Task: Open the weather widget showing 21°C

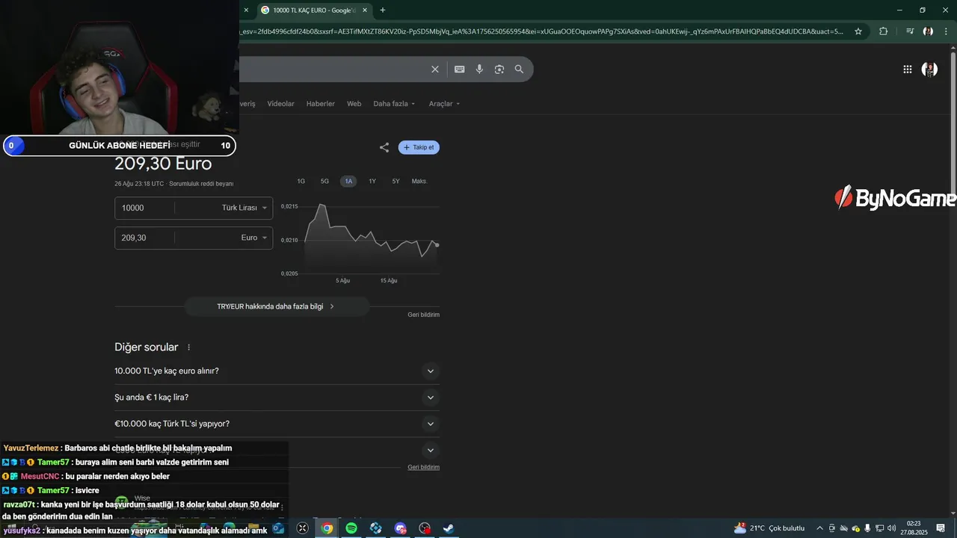Action: (x=769, y=528)
